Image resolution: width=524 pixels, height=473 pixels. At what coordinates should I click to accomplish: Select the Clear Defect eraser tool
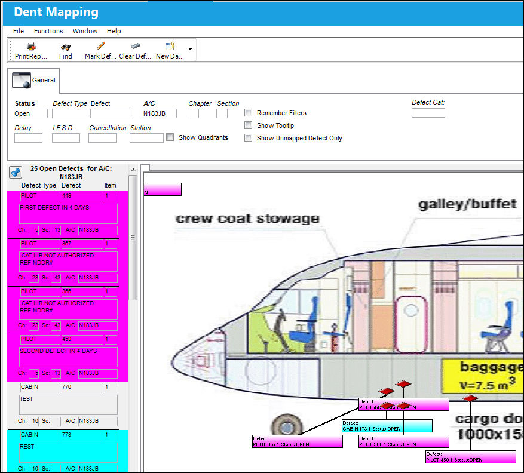[135, 46]
